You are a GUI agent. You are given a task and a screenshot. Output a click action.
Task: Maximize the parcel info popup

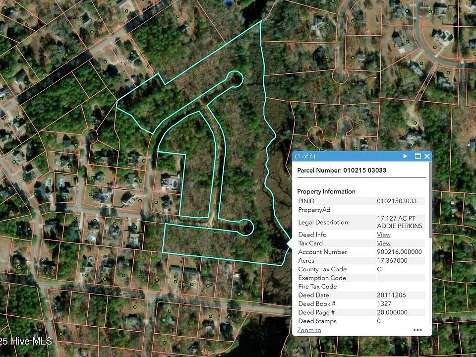[417, 156]
